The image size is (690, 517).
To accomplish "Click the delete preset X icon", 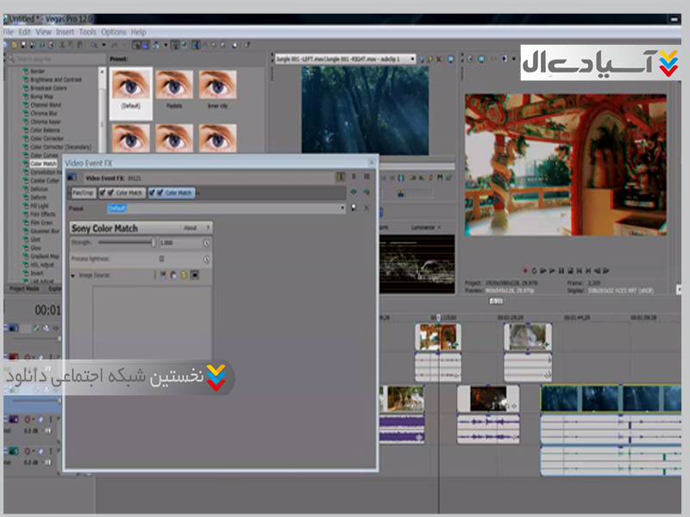I will (x=366, y=209).
